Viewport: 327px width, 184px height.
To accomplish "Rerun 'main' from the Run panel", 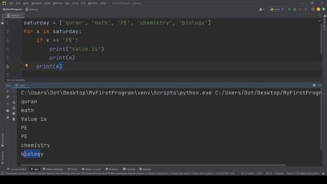I will [x=8, y=91].
